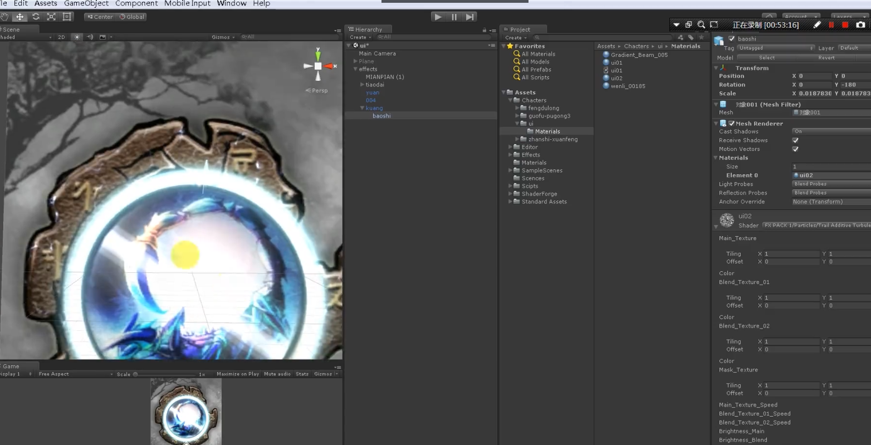Click the recorder magnifier zoom icon
Image resolution: width=871 pixels, height=445 pixels.
tap(701, 25)
